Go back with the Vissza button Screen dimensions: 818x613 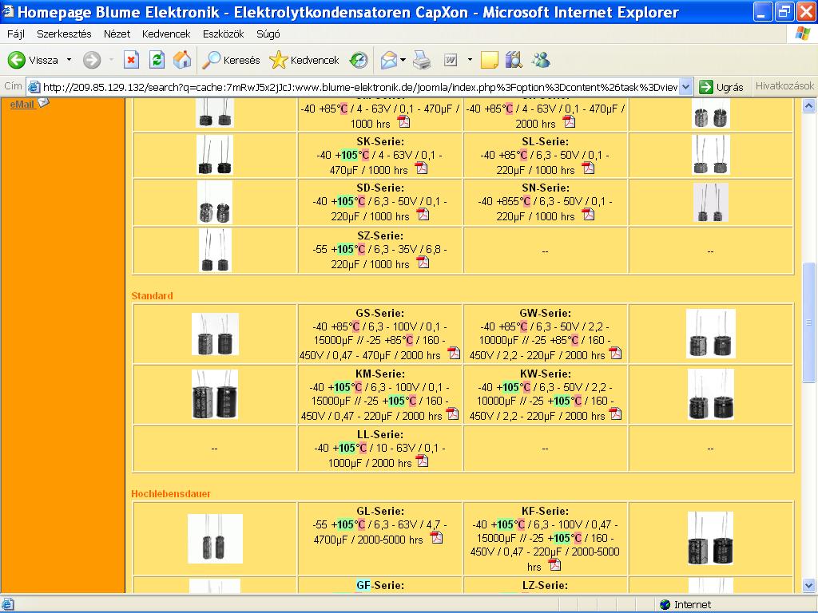[x=34, y=60]
